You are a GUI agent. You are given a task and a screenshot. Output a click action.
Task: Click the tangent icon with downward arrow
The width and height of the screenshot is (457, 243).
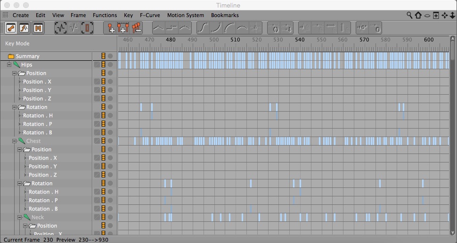click(287, 28)
